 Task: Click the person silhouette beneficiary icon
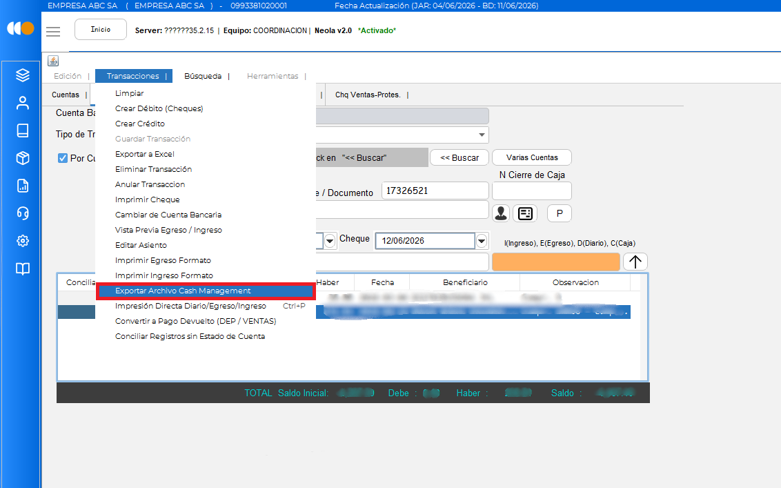pos(501,213)
